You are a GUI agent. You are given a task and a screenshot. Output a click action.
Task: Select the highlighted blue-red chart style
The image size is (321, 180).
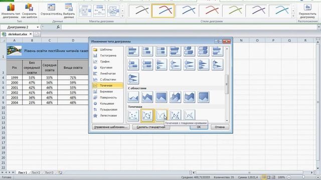click(x=163, y=10)
